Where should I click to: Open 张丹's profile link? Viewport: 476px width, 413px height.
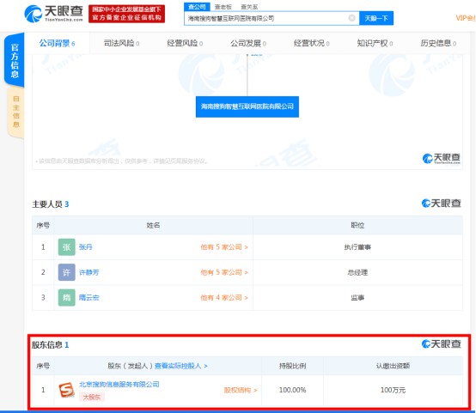tap(85, 247)
